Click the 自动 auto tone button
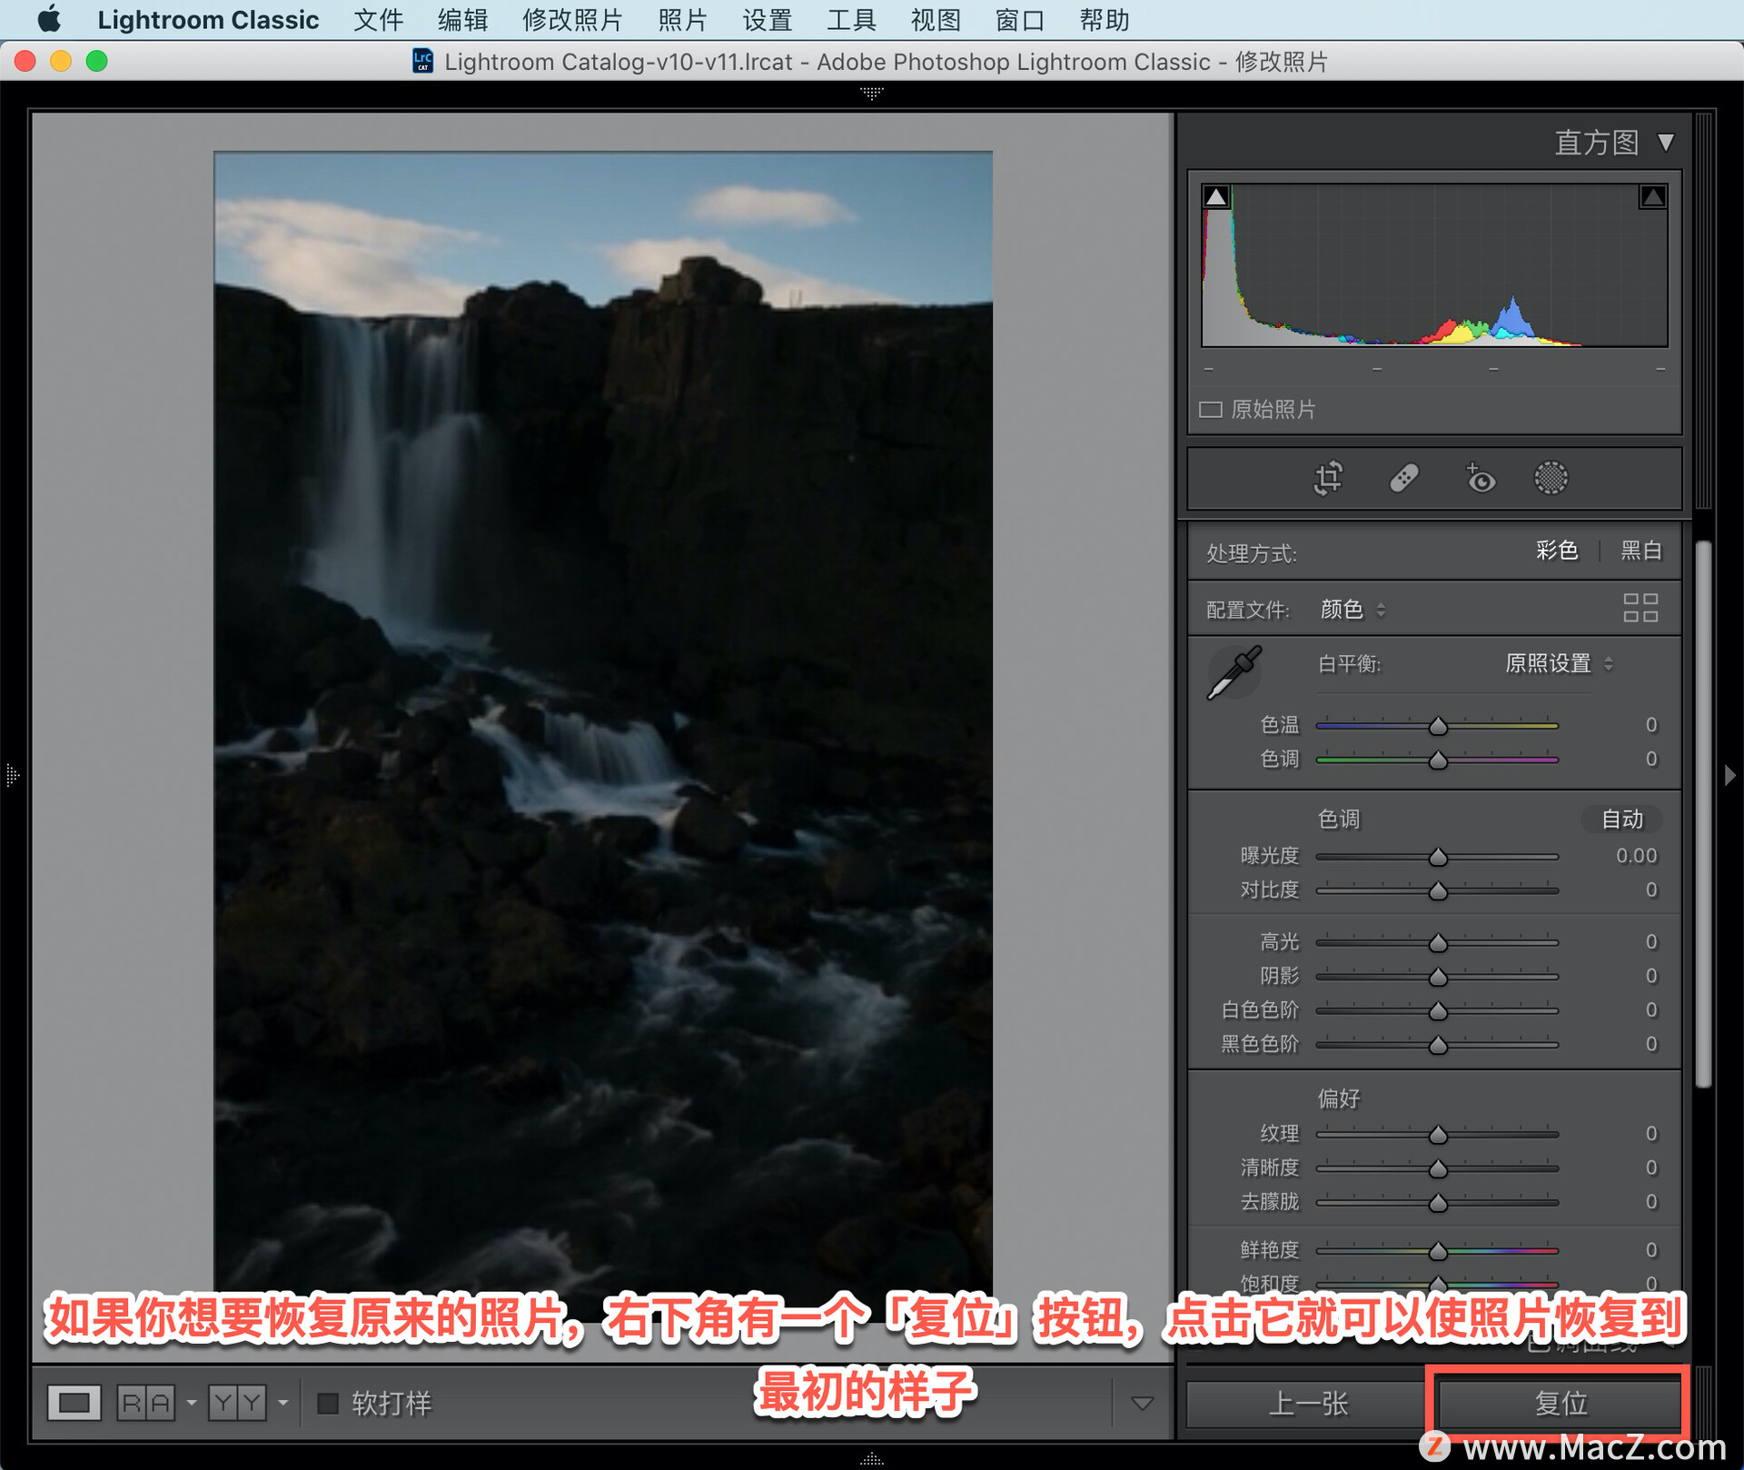1744x1470 pixels. coord(1622,819)
